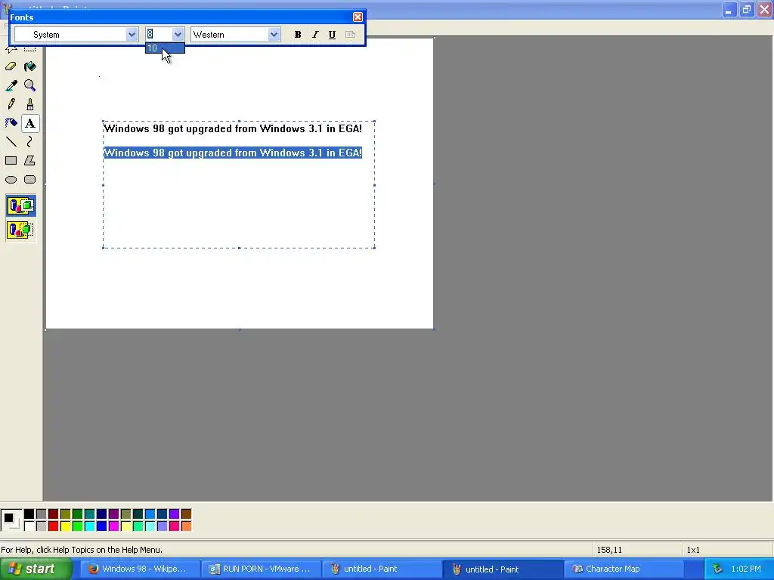The image size is (774, 580).
Task: Toggle Bold in the Fonts toolbar
Action: click(298, 35)
